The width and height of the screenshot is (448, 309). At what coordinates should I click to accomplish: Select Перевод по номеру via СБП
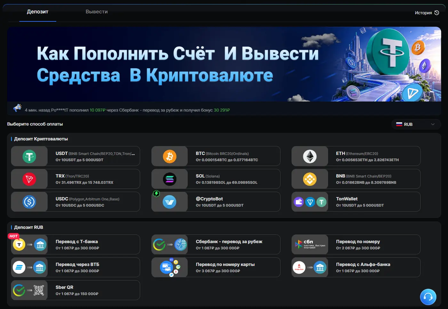click(356, 245)
